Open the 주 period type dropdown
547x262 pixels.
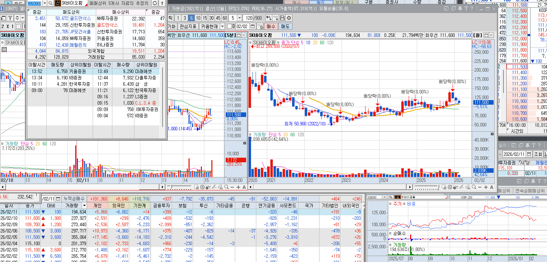tap(22, 18)
